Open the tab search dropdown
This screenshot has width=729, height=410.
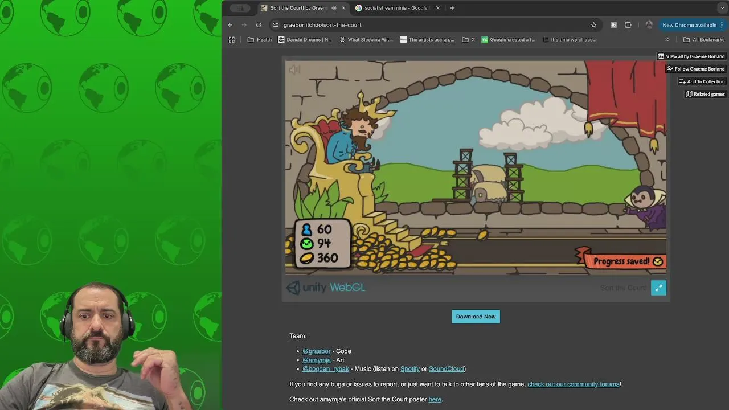pos(722,8)
